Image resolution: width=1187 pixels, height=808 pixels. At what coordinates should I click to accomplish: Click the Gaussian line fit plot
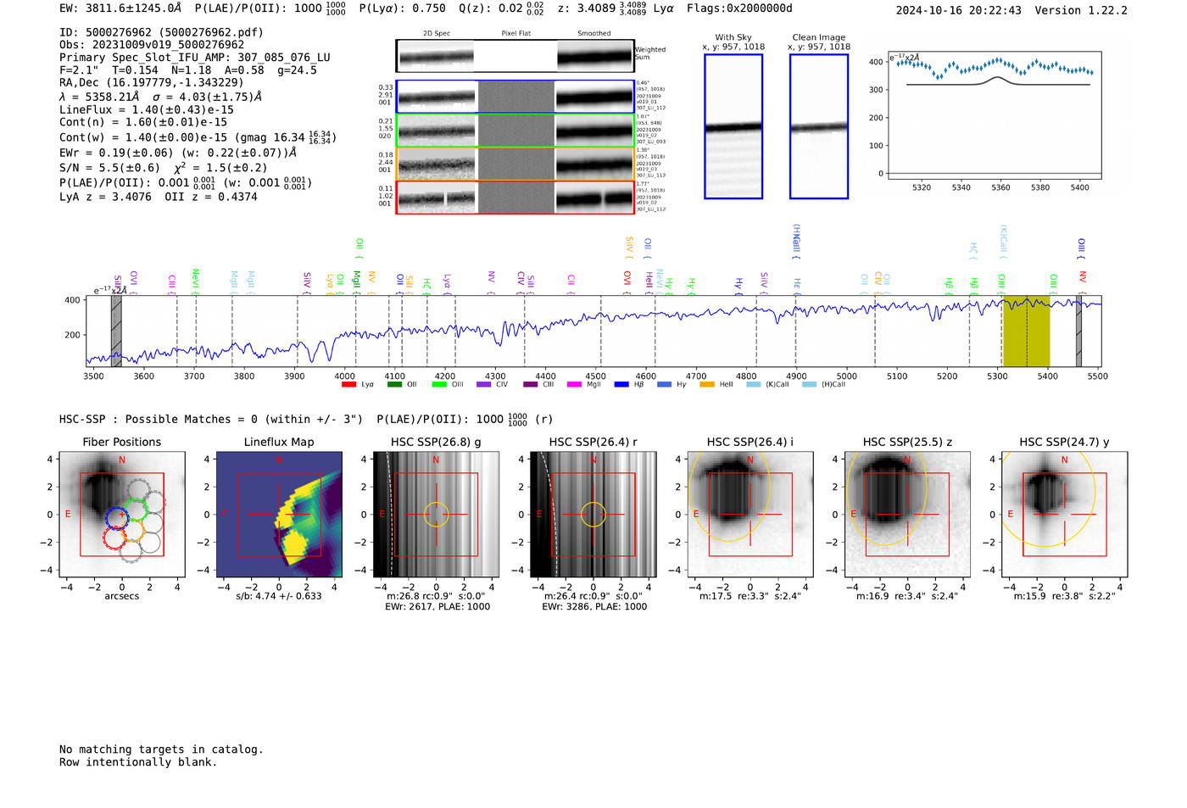click(x=994, y=115)
